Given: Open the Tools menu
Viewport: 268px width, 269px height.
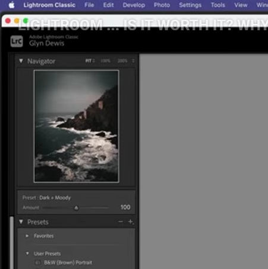Looking at the screenshot, I should click(x=217, y=5).
